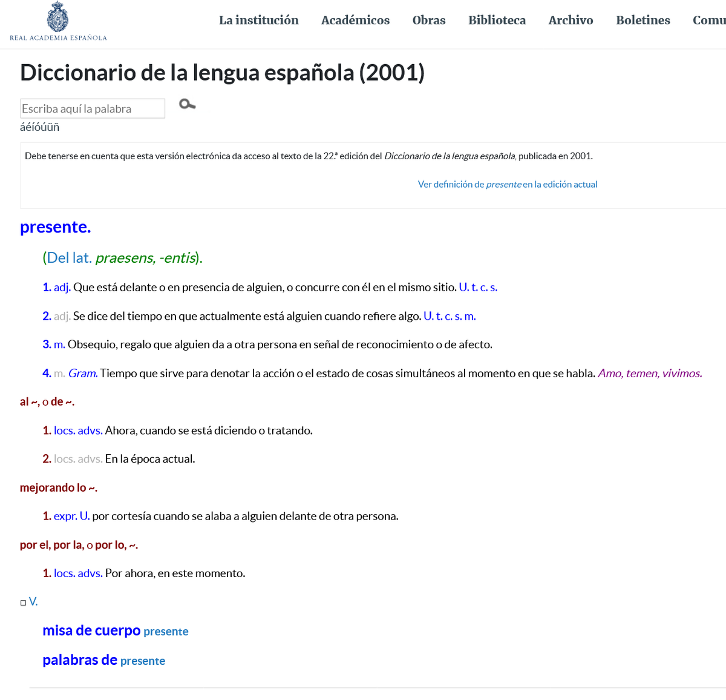Click the phrase heading 'al ~, o de ~.'
The width and height of the screenshot is (726, 700).
click(x=47, y=401)
